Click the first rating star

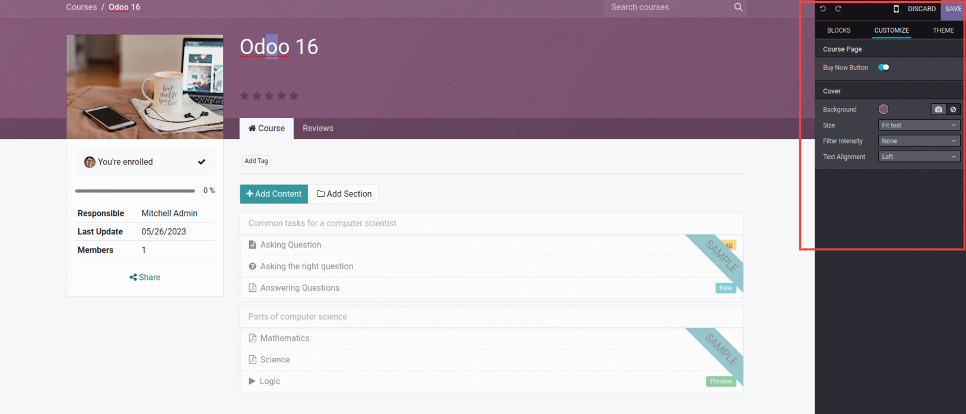244,95
